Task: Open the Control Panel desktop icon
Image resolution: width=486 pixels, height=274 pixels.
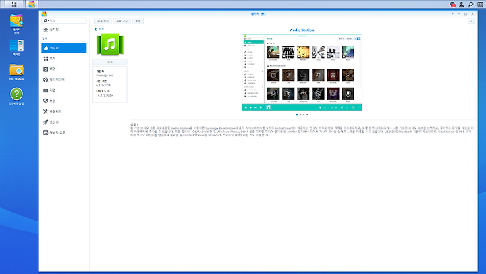Action: point(16,48)
